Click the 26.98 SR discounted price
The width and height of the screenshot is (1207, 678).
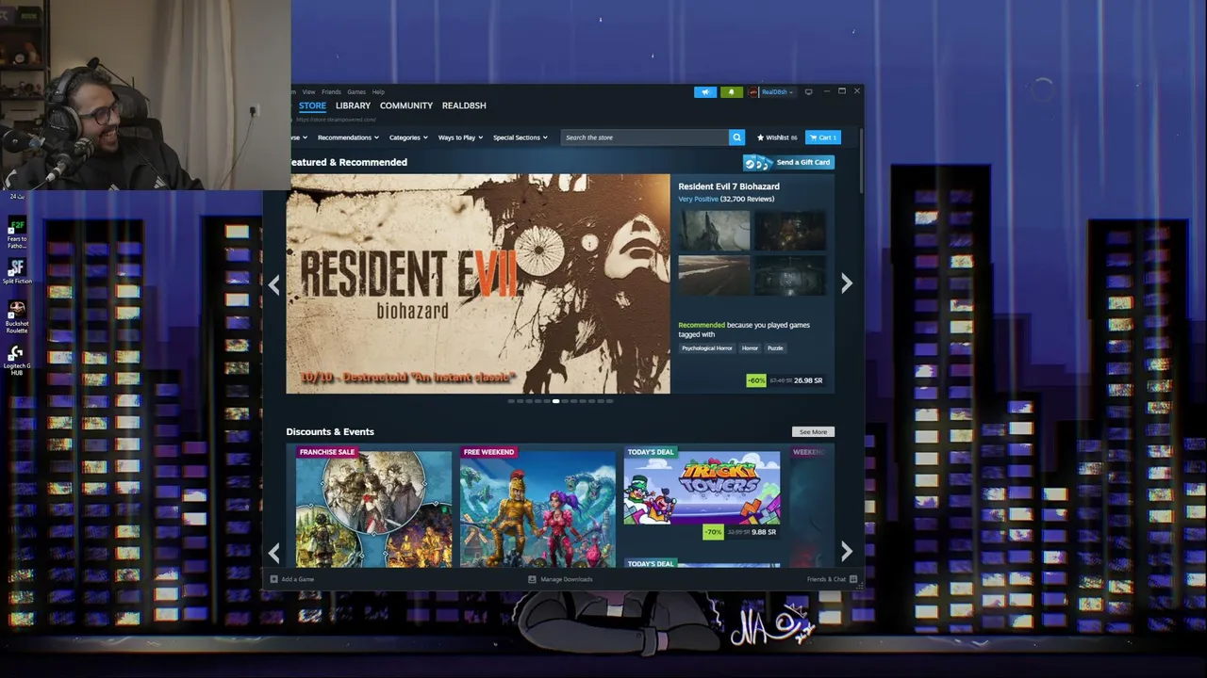808,380
